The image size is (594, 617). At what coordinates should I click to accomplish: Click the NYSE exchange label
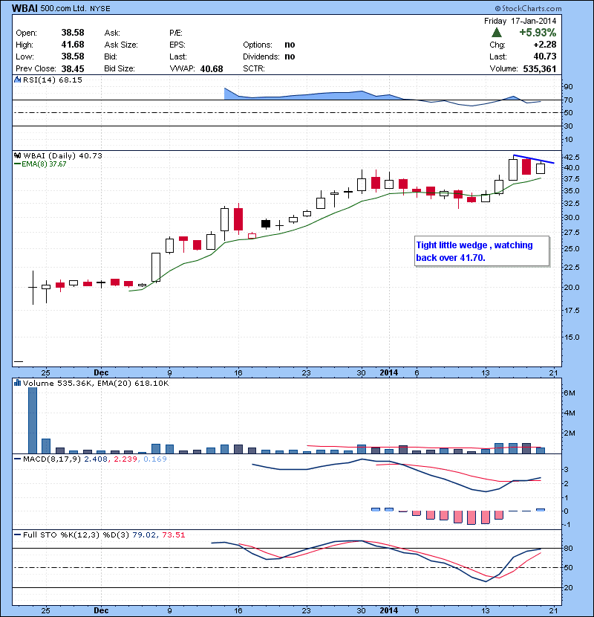point(99,9)
